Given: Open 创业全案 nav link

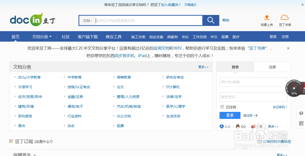Looking at the screenshot, I should point(156,37).
